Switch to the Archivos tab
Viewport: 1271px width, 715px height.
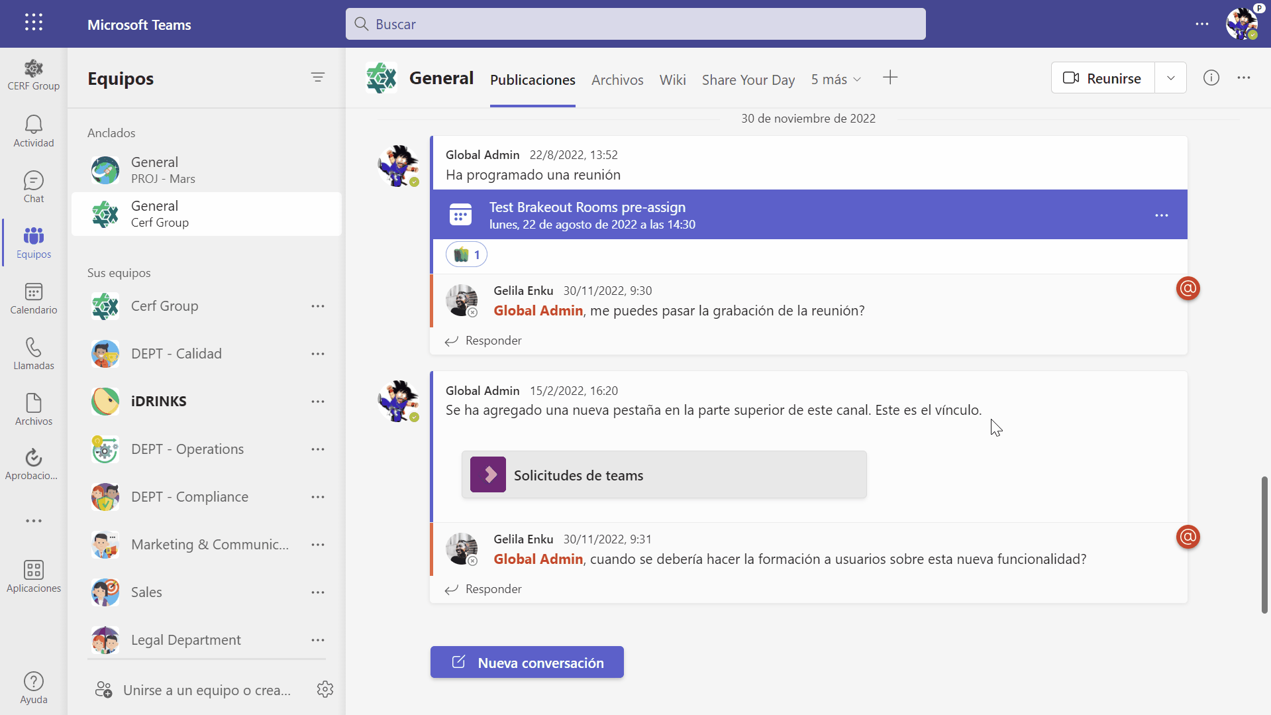[x=617, y=80]
